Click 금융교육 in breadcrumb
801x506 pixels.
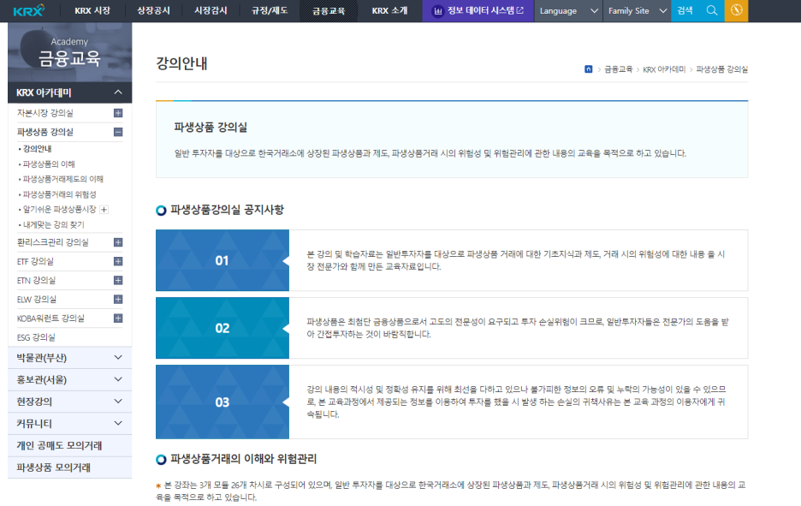pos(618,69)
